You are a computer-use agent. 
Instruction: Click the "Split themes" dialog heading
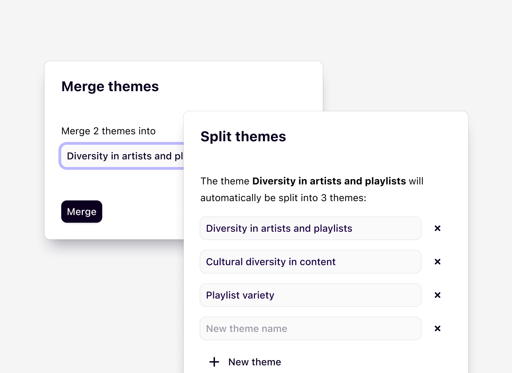pos(243,136)
